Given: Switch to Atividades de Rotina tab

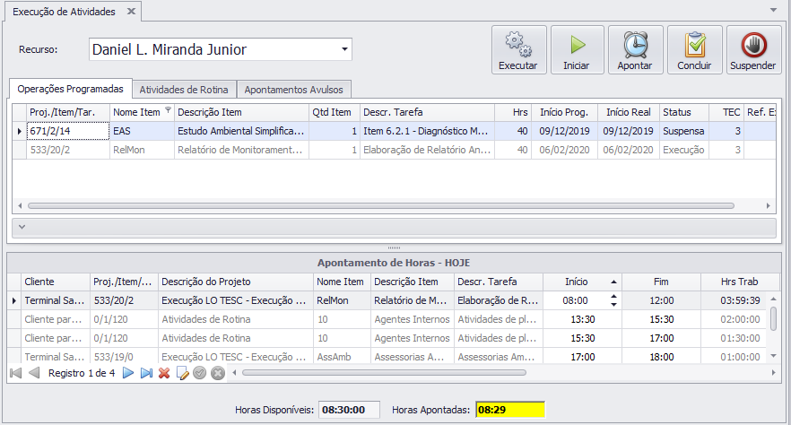Looking at the screenshot, I should 184,90.
